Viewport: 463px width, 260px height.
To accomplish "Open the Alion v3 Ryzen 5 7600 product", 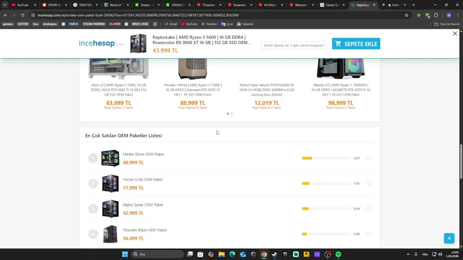I will click(119, 90).
